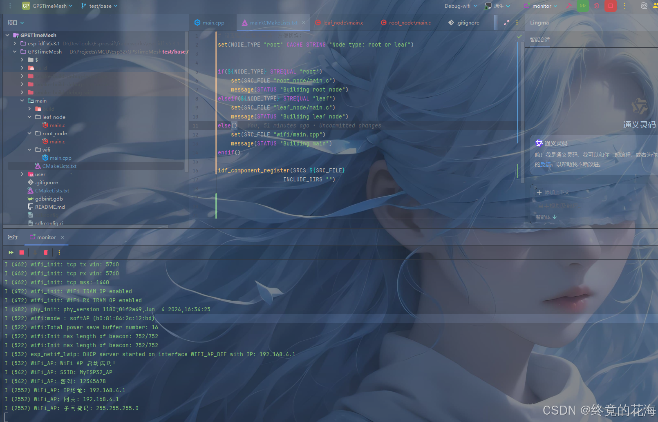Click the Build hammer icon
This screenshot has height=422, width=658.
coord(568,6)
